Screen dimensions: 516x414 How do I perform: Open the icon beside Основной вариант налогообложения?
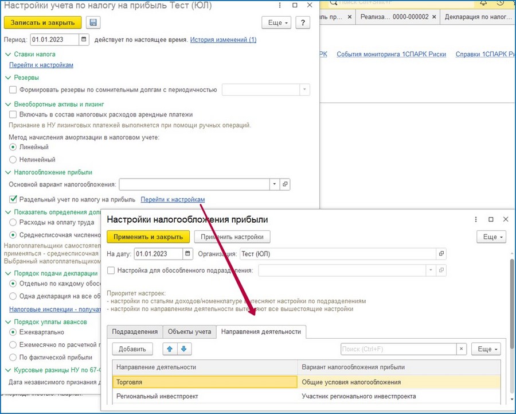(285, 184)
